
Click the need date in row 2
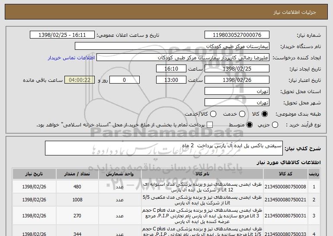pos(34,200)
